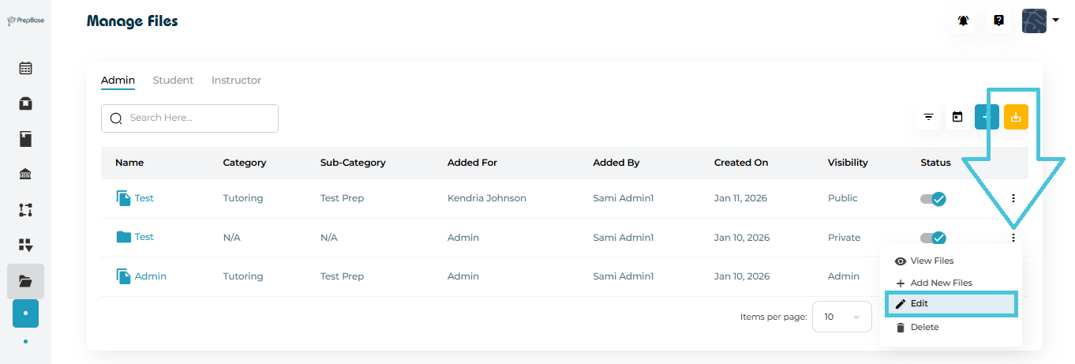This screenshot has width=1075, height=364.
Task: Click the yellow download button
Action: point(1016,117)
